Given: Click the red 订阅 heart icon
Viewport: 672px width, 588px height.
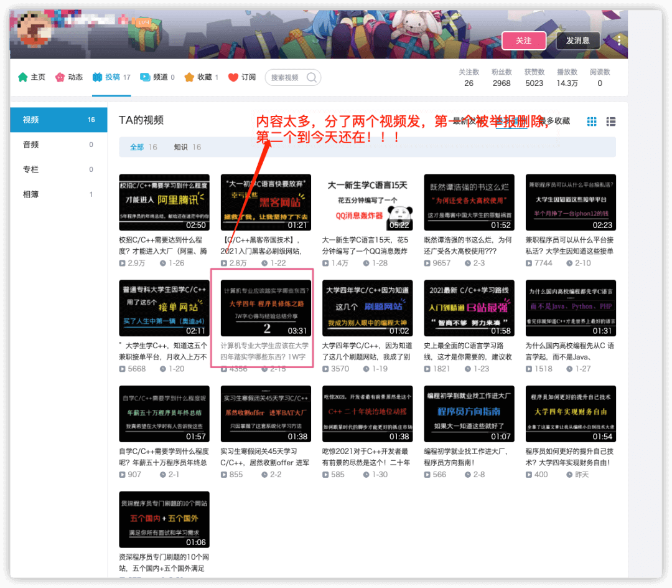Looking at the screenshot, I should [x=233, y=77].
